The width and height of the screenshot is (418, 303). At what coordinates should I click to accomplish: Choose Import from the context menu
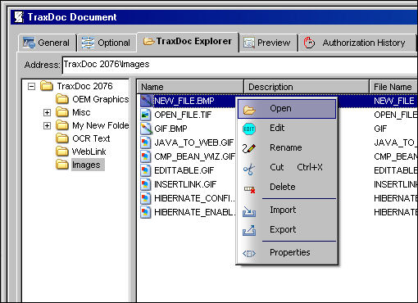pyautogui.click(x=287, y=210)
